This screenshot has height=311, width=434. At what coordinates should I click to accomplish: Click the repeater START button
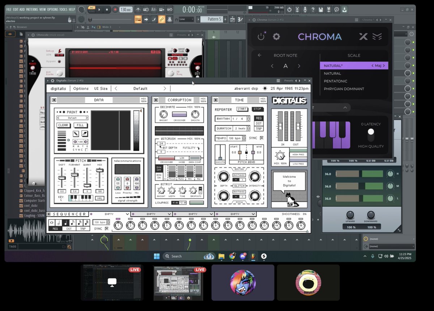click(x=242, y=109)
